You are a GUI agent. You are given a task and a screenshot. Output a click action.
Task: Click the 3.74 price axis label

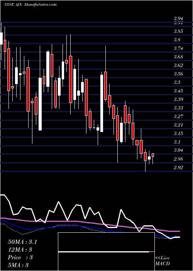pyautogui.click(x=178, y=48)
